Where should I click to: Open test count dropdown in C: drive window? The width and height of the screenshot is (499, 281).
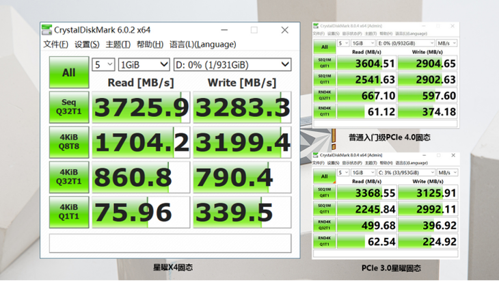[x=343, y=172]
